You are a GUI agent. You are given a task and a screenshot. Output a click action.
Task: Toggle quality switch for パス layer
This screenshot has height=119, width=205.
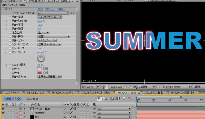click(x=71, y=117)
